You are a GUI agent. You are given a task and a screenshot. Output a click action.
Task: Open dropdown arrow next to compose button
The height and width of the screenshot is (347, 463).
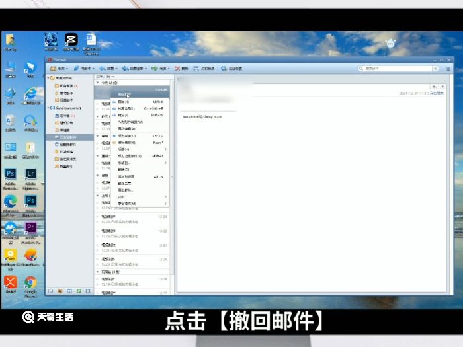pos(93,69)
